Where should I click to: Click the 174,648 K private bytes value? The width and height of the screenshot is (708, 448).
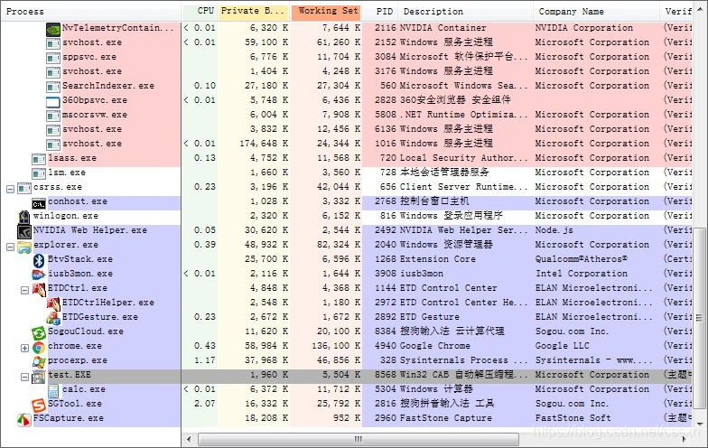[264, 144]
